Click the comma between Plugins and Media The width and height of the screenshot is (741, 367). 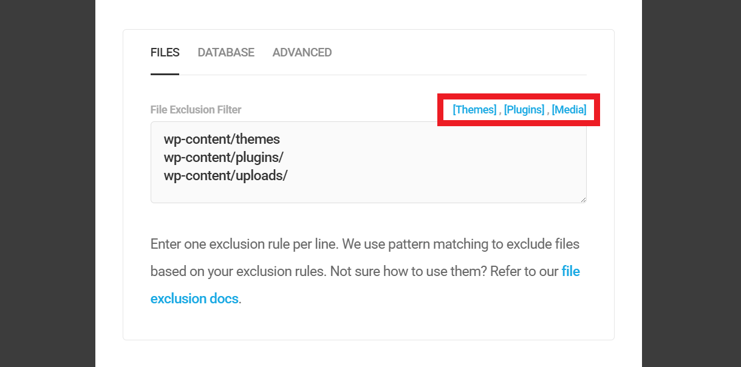click(x=548, y=110)
